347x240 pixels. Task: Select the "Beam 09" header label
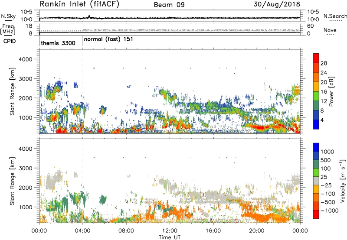tap(169, 5)
